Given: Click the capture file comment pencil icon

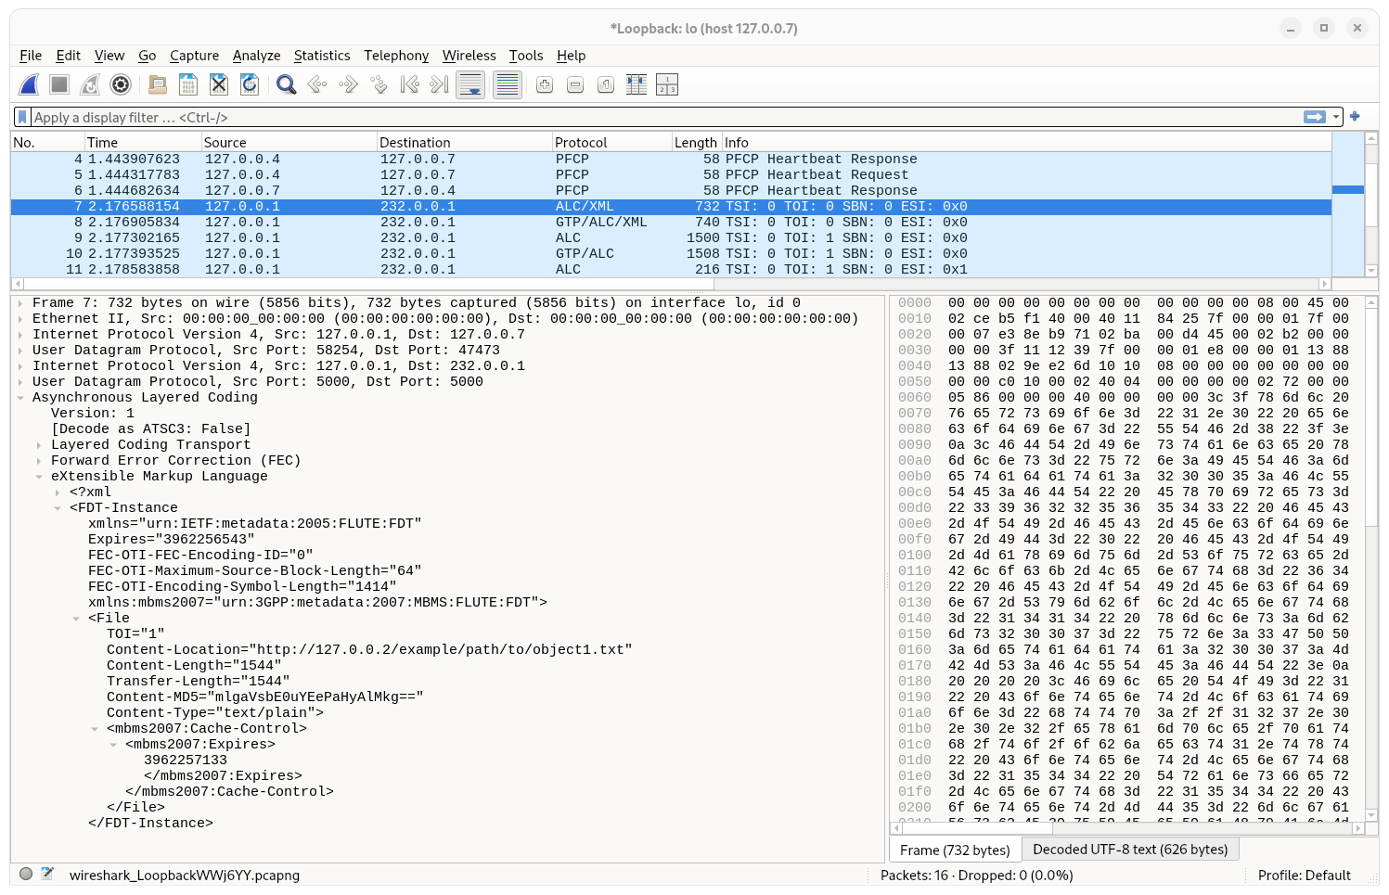Looking at the screenshot, I should click(x=49, y=875).
